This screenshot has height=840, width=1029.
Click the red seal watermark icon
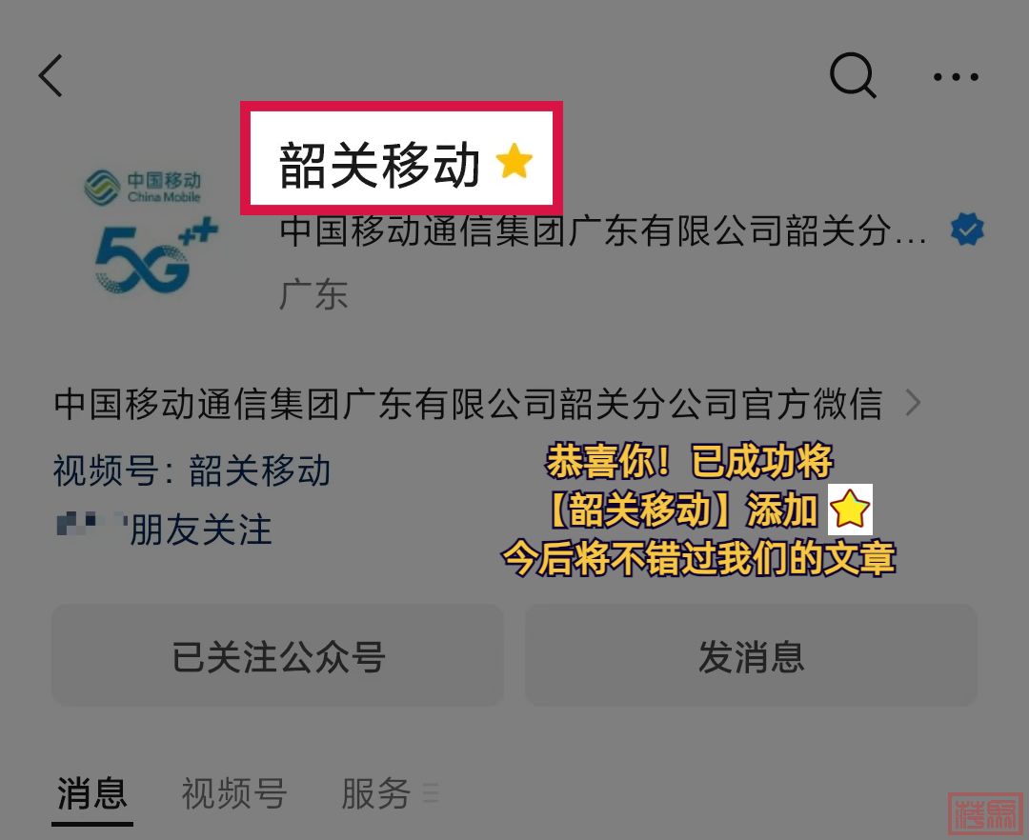tap(986, 813)
